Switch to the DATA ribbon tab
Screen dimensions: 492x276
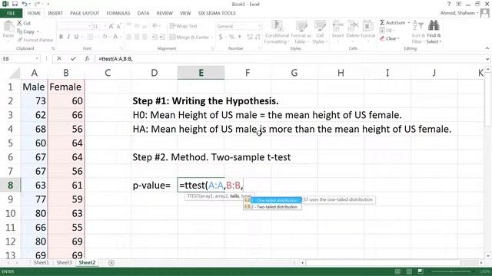pyautogui.click(x=143, y=13)
